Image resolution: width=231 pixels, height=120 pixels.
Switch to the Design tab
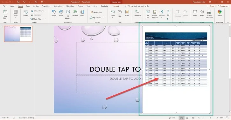36,6
